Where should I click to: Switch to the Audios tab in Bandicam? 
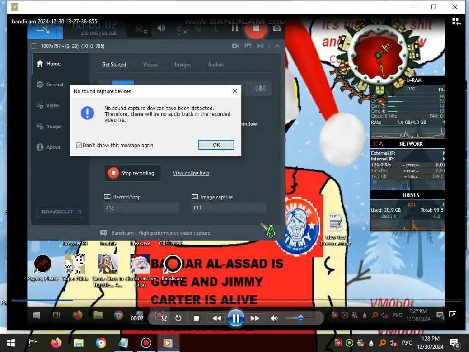pyautogui.click(x=216, y=64)
